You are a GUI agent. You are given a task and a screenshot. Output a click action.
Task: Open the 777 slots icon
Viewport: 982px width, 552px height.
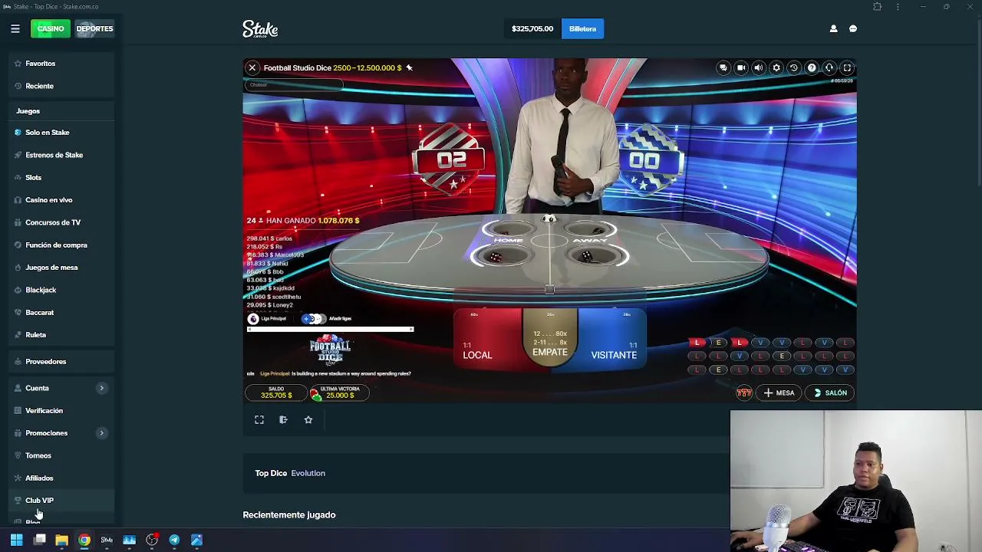pos(744,393)
